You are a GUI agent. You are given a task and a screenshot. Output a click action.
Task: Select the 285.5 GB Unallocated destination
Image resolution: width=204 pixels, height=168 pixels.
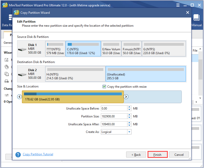146,74
